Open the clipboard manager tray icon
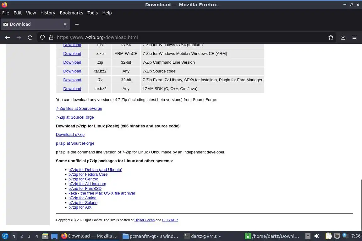This screenshot has width=362, height=241. [x=328, y=236]
